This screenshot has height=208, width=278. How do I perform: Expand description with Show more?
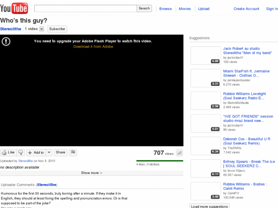tap(92, 173)
